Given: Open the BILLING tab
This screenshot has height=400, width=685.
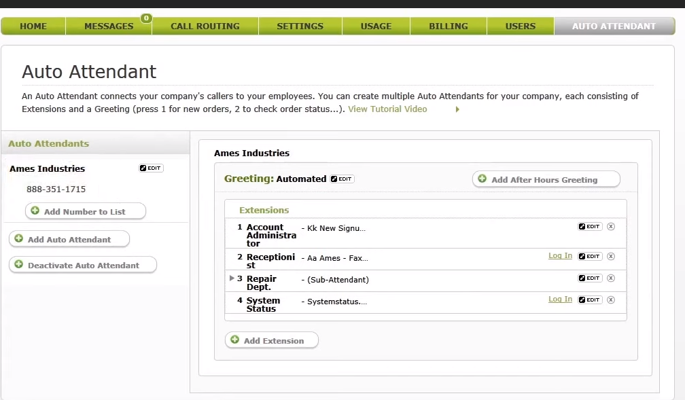Looking at the screenshot, I should [449, 26].
